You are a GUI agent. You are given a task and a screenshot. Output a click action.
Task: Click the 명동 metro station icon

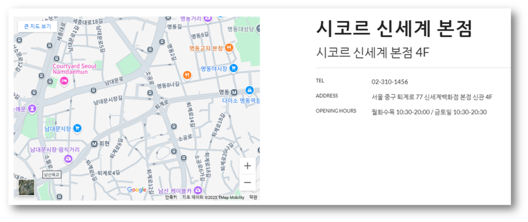pos(235,92)
